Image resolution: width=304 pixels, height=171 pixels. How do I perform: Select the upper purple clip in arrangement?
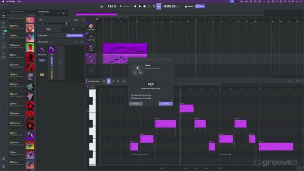point(125,48)
